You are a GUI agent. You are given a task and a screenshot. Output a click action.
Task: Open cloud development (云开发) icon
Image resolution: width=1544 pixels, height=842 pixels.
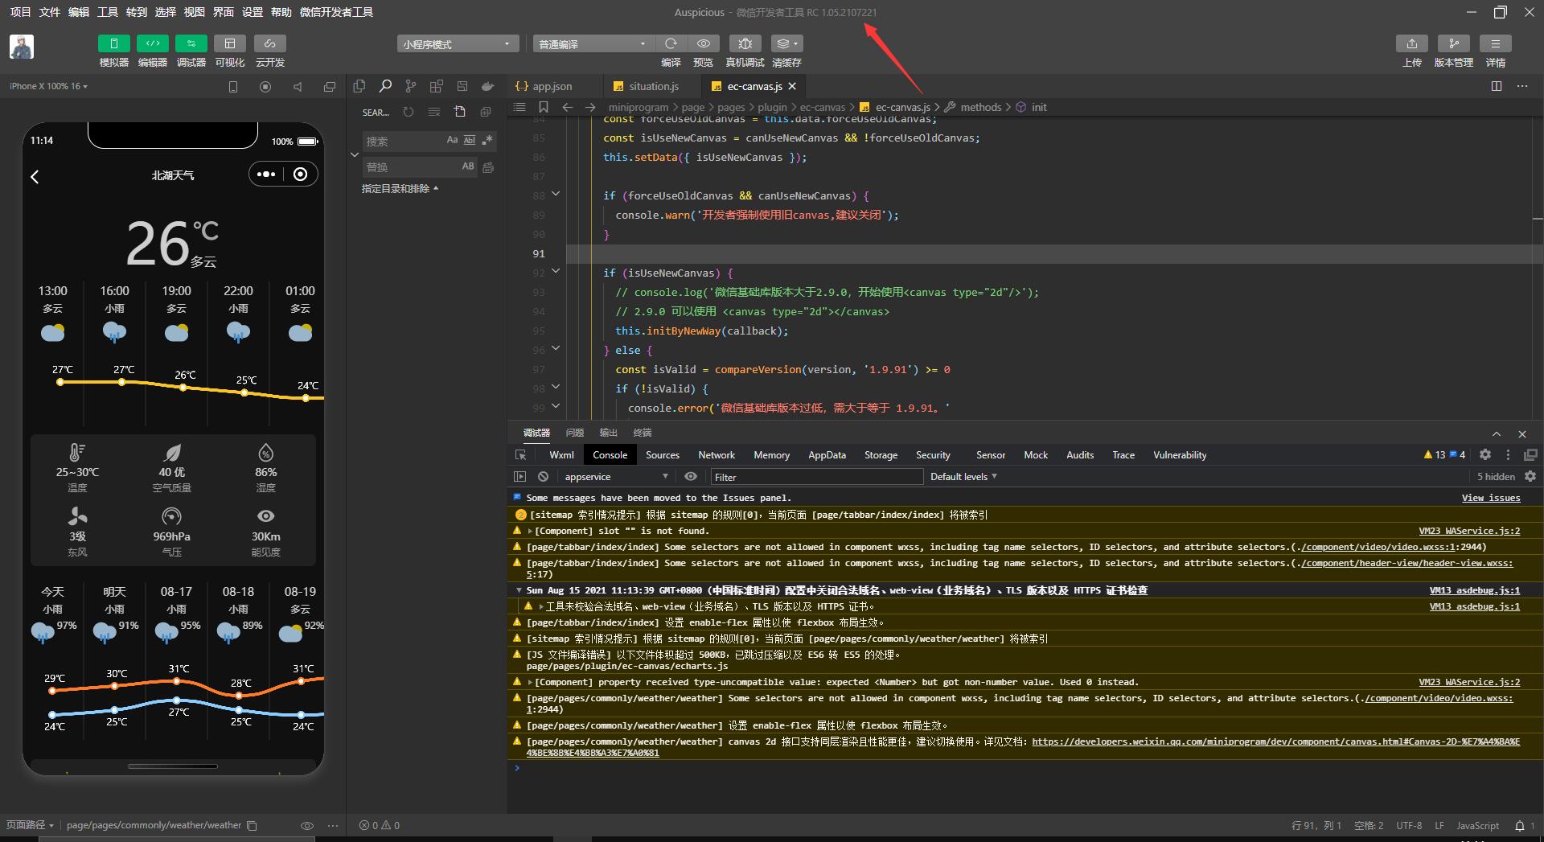pyautogui.click(x=270, y=43)
